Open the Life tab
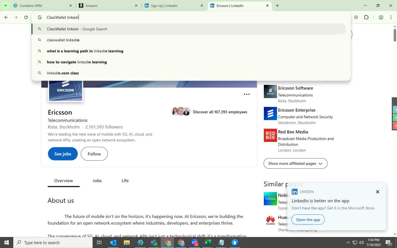Image resolution: width=397 pixels, height=248 pixels. pos(125,181)
